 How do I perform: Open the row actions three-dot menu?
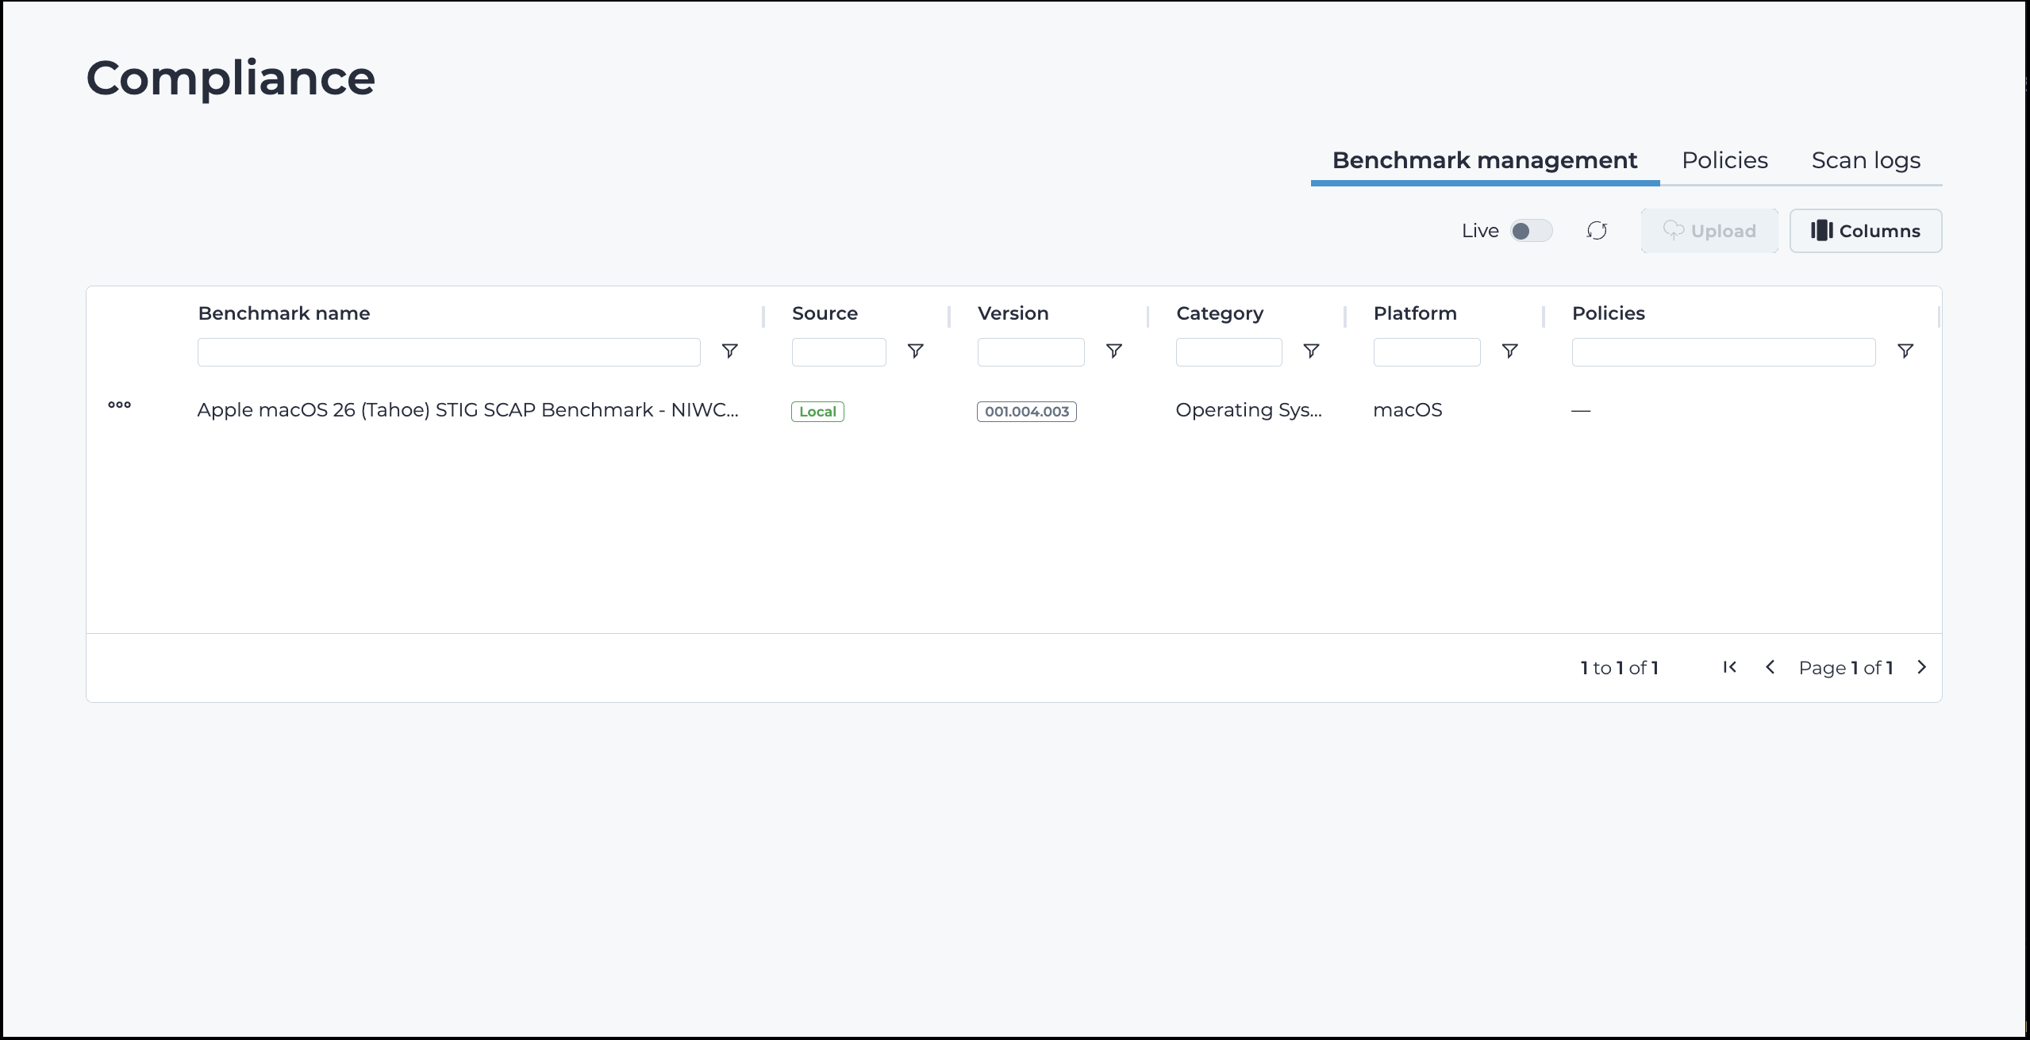coord(119,405)
